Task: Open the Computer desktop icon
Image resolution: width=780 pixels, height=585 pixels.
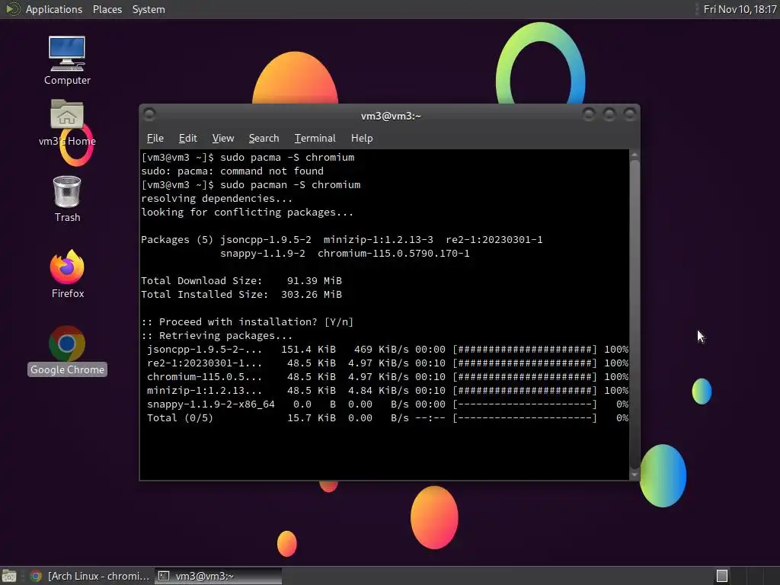Action: click(x=67, y=60)
